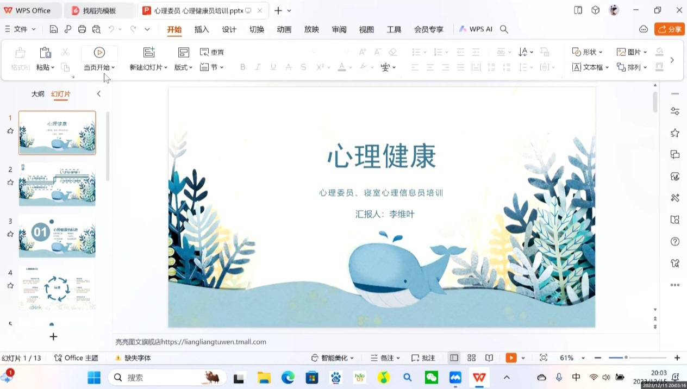Open the Insert (插入) ribbon tab
This screenshot has height=389, width=687.
point(202,29)
